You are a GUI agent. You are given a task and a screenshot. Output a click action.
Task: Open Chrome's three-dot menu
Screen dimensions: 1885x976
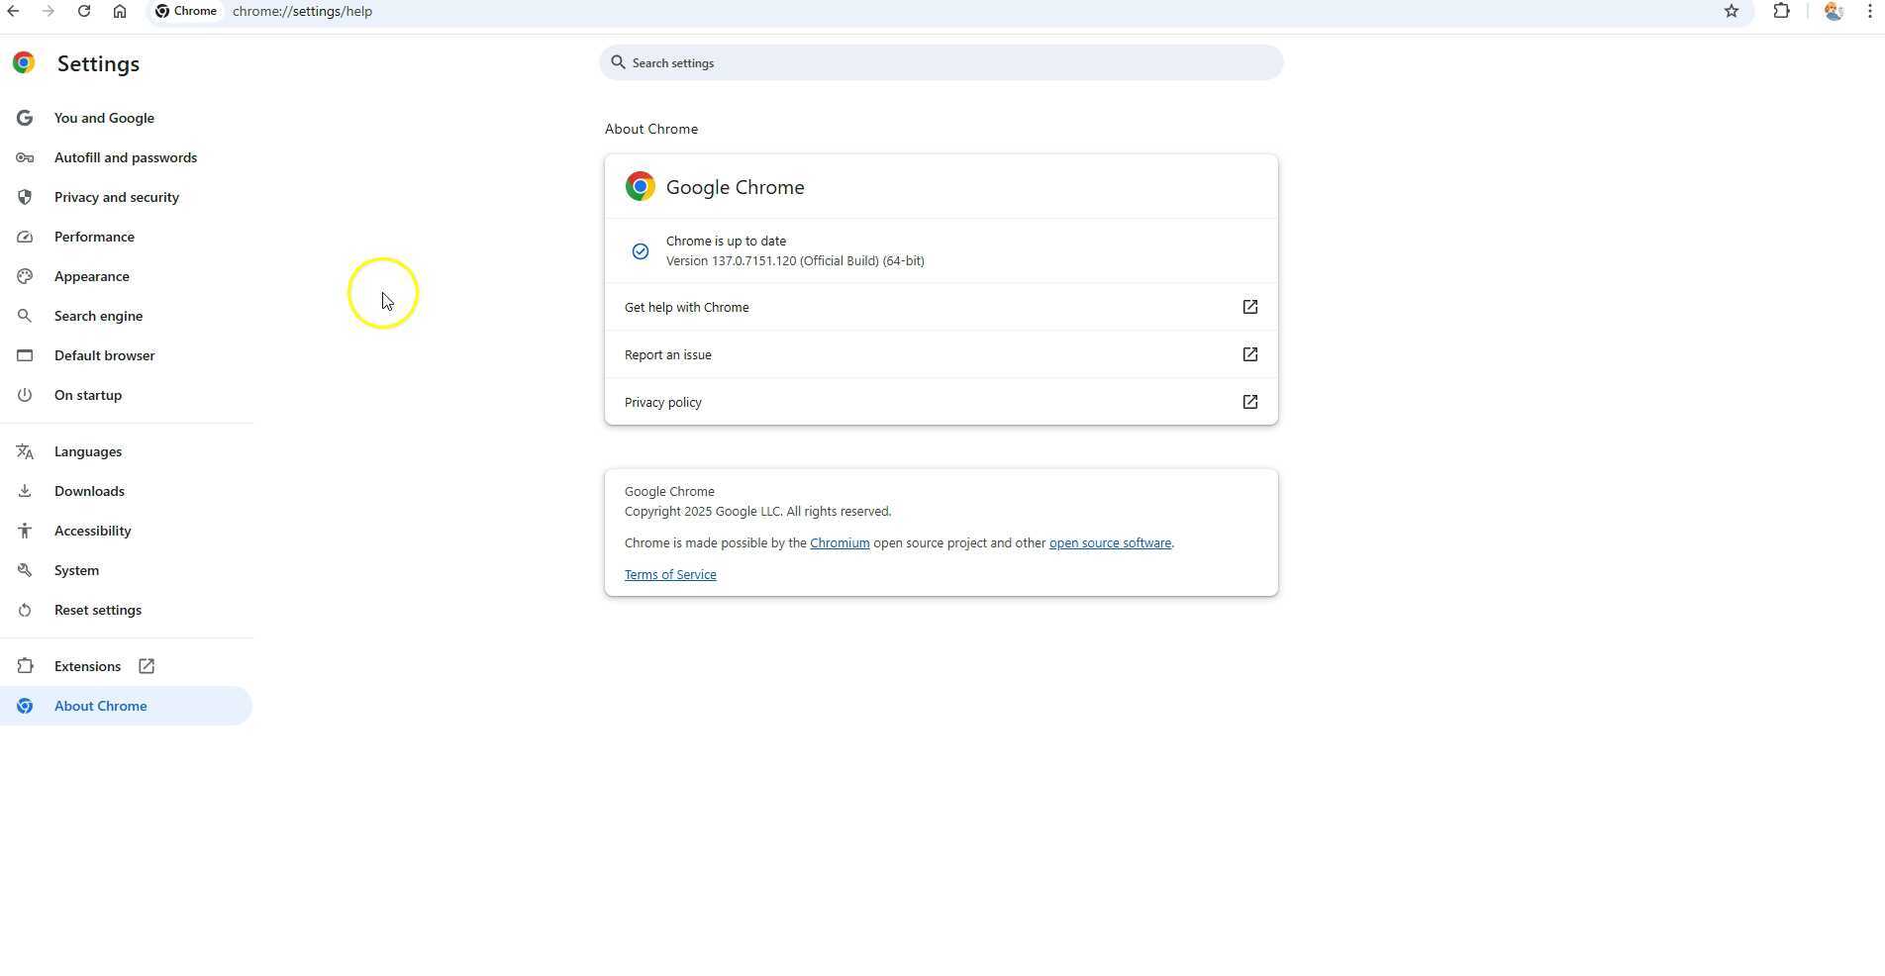1869,11
